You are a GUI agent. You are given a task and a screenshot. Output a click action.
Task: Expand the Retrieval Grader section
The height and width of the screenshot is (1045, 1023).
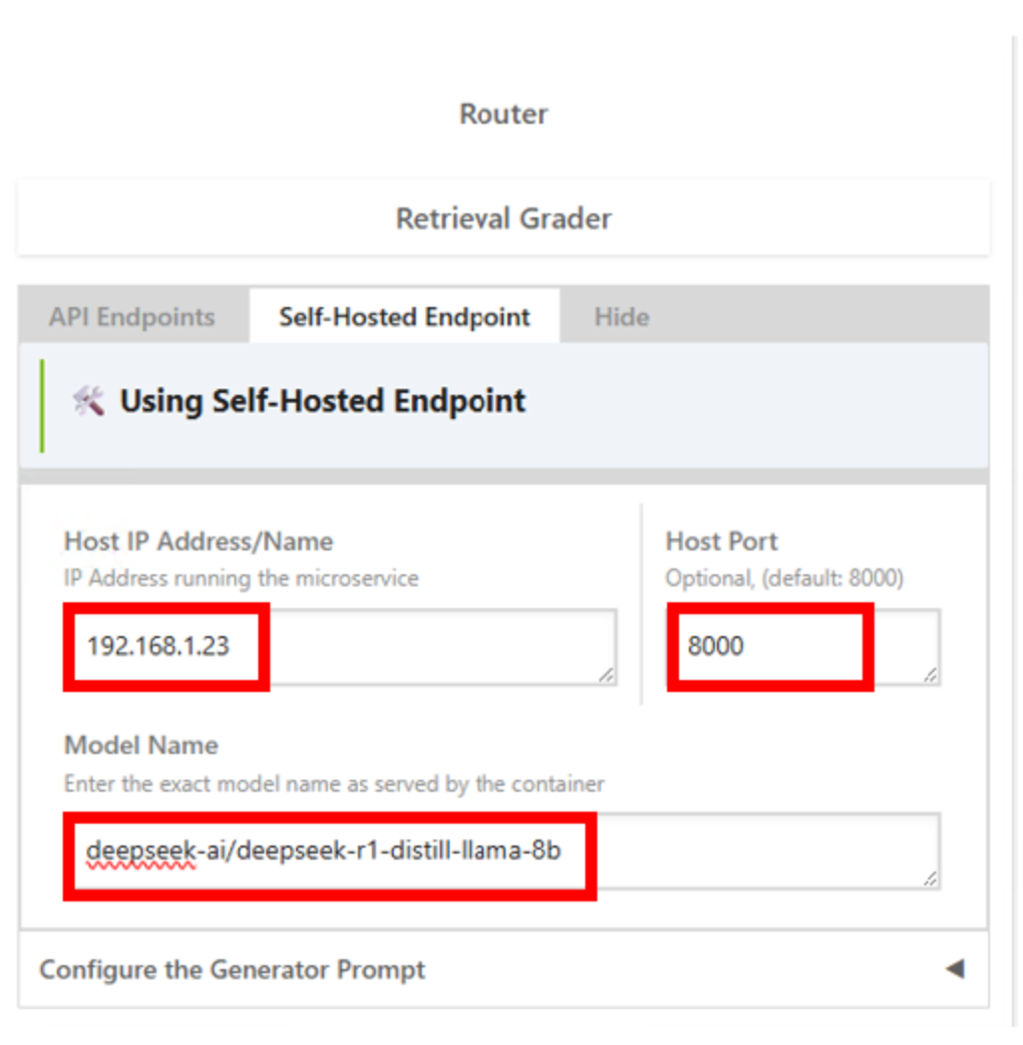(504, 218)
